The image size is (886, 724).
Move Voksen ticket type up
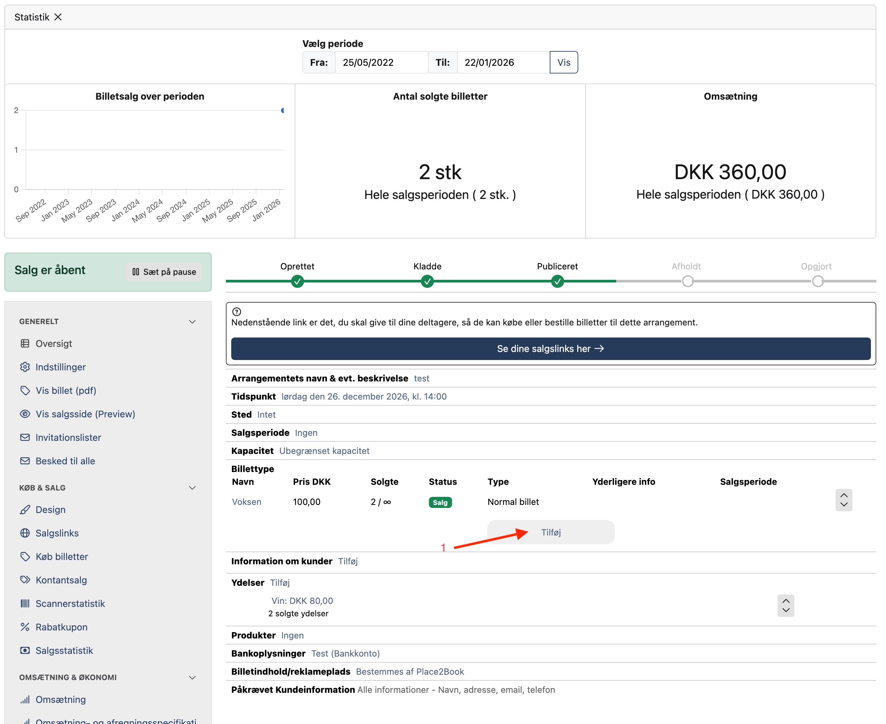(843, 496)
